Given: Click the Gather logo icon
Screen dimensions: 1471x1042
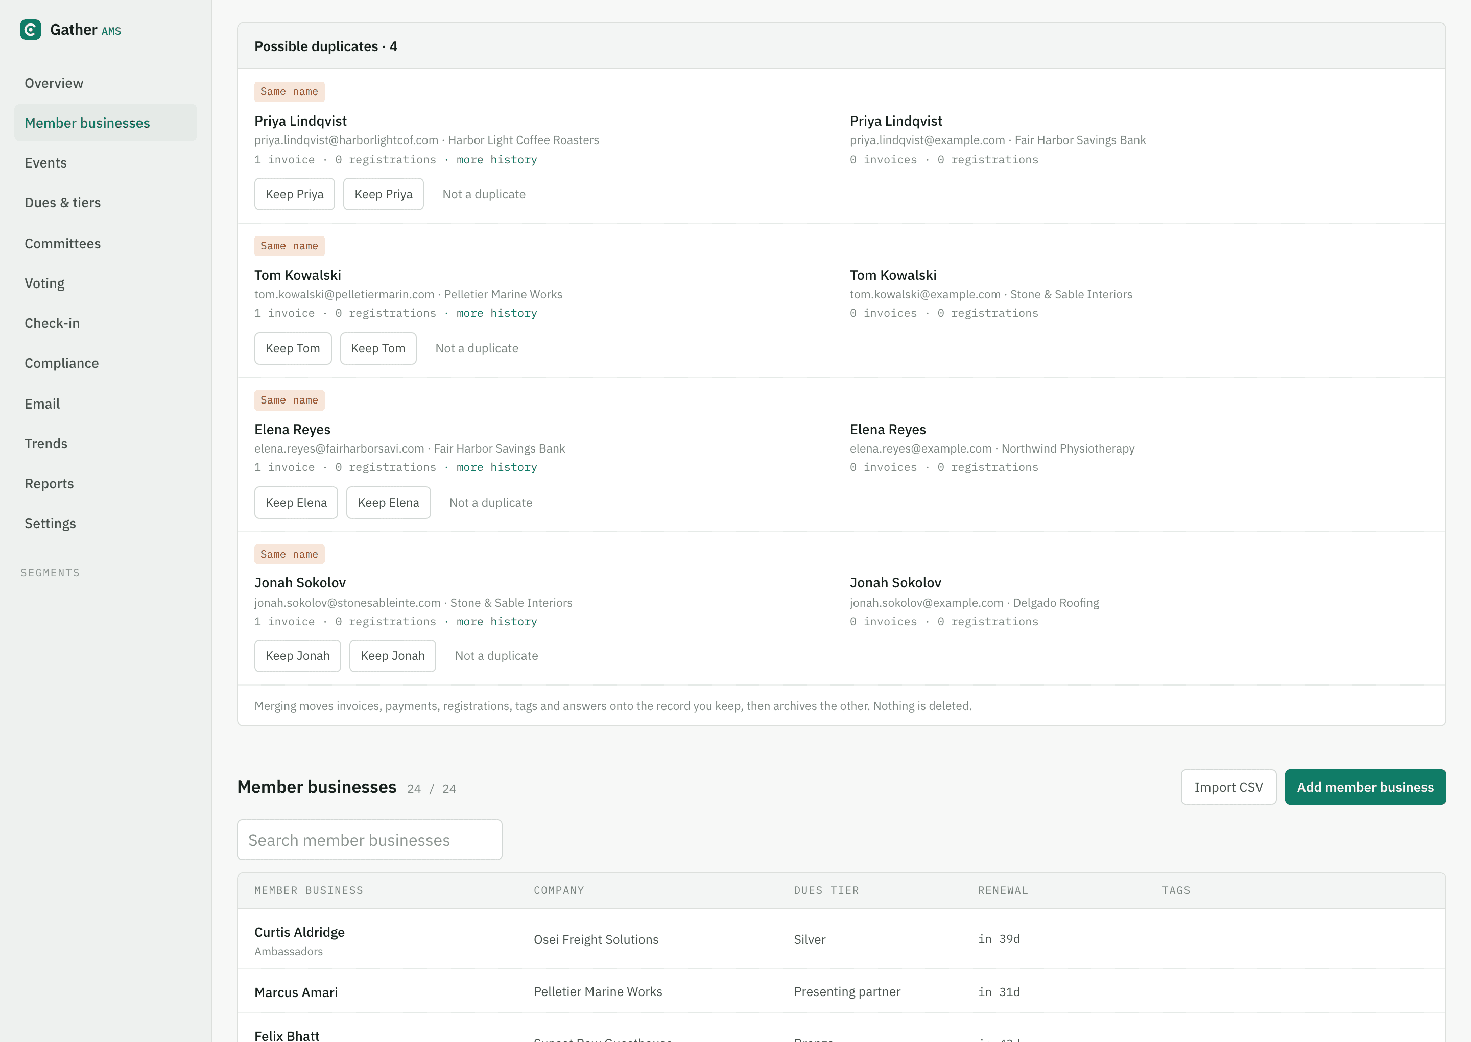Looking at the screenshot, I should pos(30,30).
